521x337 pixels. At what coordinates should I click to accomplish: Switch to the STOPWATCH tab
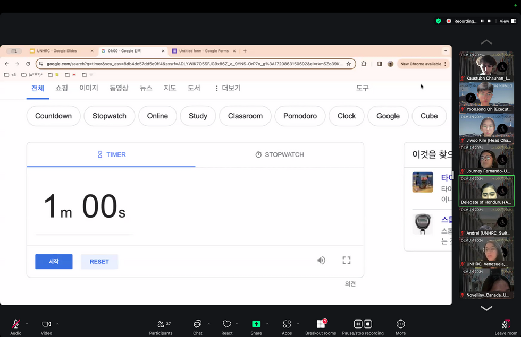tap(280, 154)
